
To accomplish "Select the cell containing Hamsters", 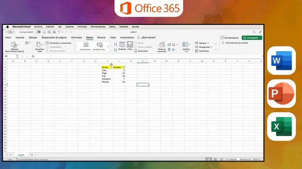I will click(108, 79).
